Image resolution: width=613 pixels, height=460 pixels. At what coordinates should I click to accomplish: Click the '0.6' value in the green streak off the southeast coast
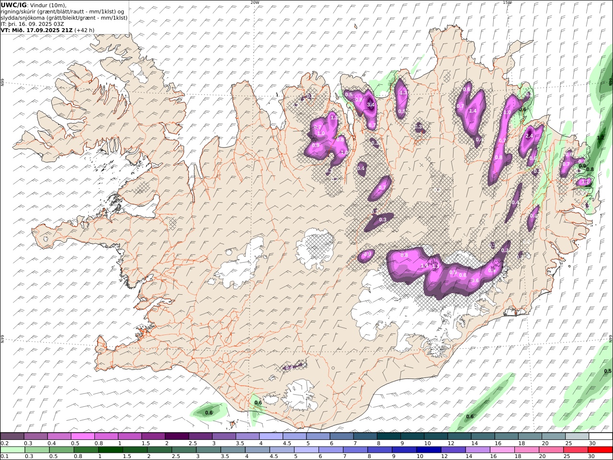point(470,416)
